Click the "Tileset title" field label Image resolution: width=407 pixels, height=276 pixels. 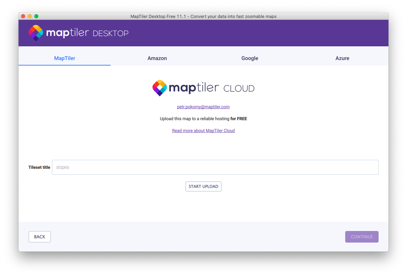pyautogui.click(x=39, y=167)
